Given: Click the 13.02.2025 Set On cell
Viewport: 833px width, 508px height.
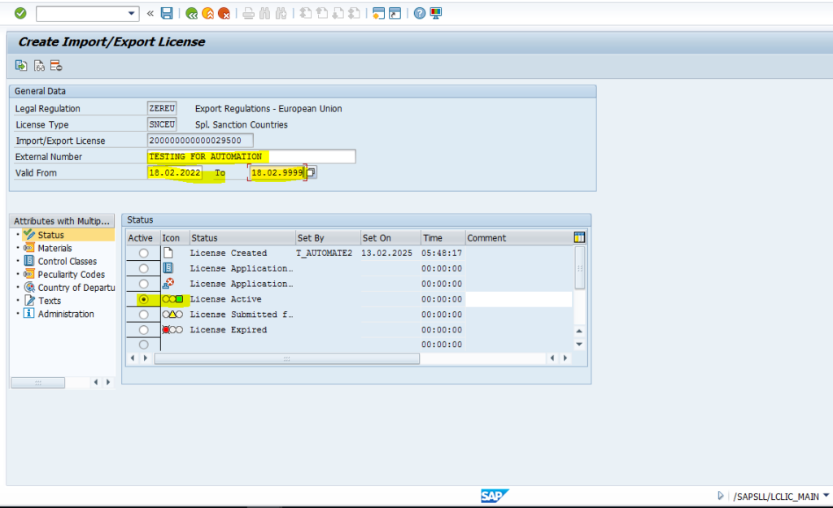Looking at the screenshot, I should tap(386, 254).
